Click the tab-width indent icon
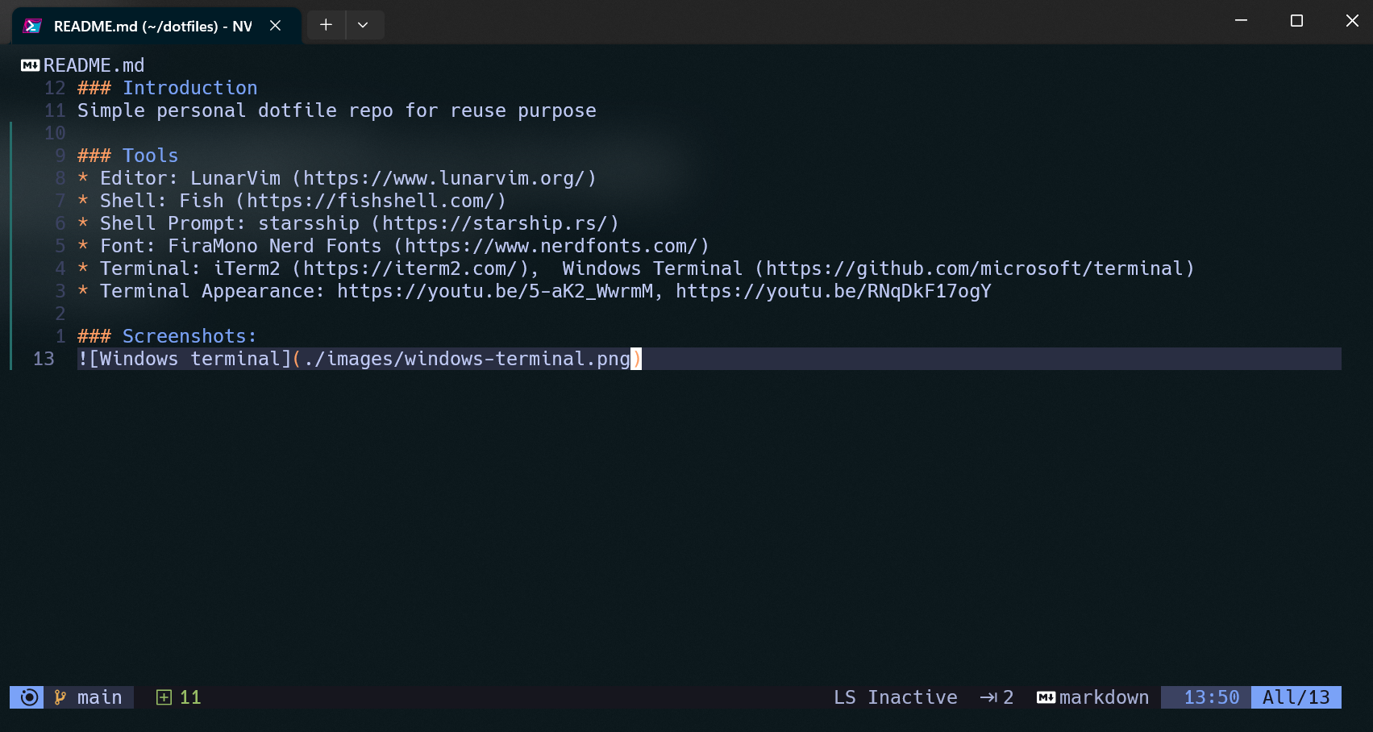The height and width of the screenshot is (732, 1373). click(988, 697)
